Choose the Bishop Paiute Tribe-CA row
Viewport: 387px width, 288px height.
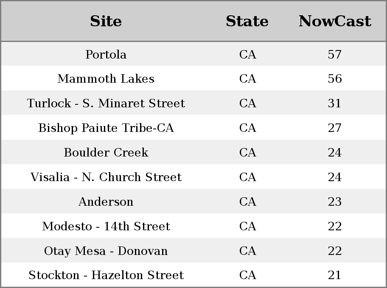(x=193, y=127)
